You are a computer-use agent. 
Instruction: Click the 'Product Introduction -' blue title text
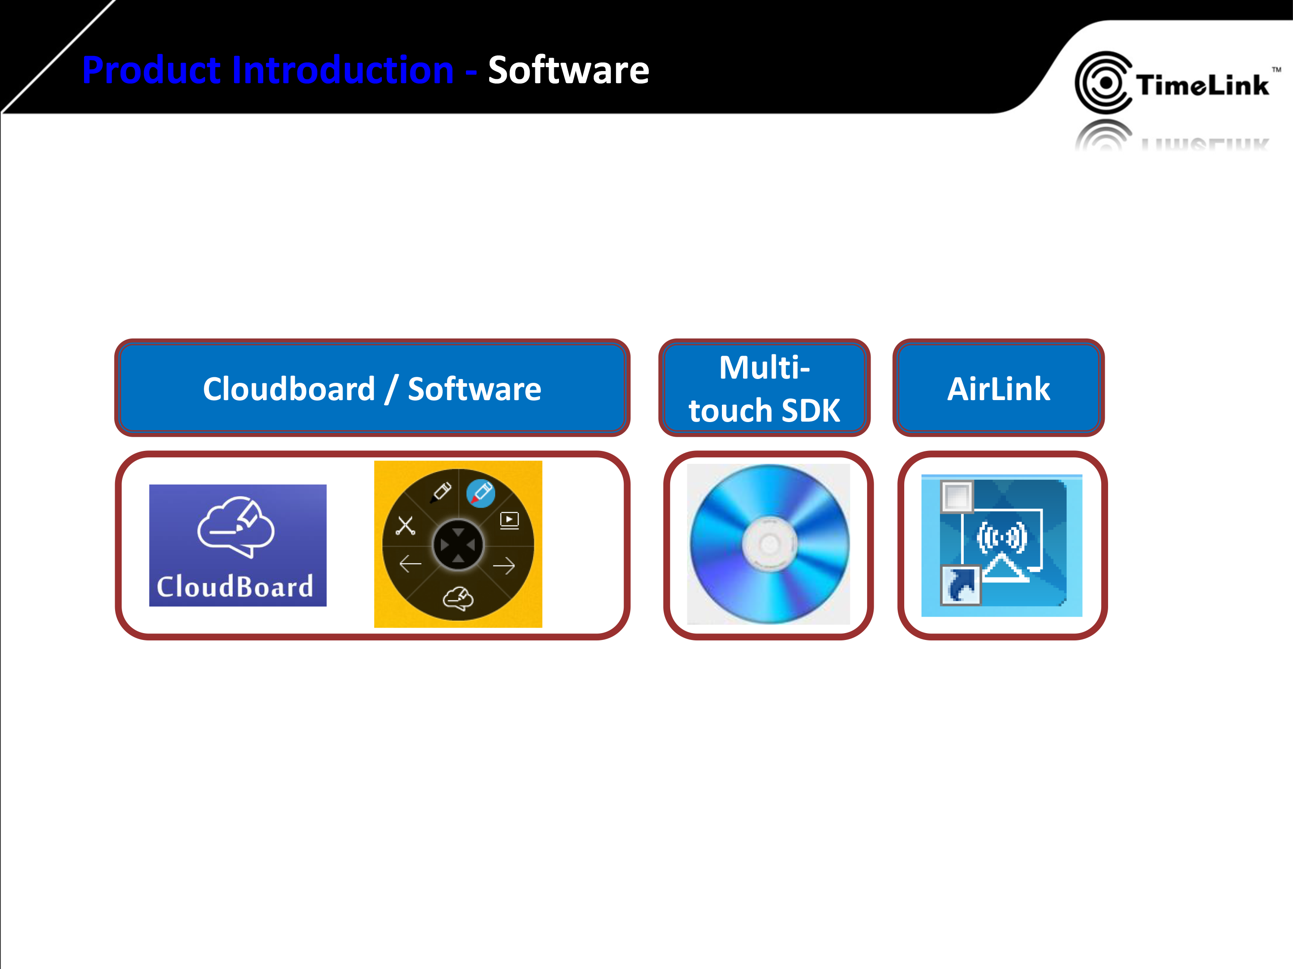(x=279, y=70)
